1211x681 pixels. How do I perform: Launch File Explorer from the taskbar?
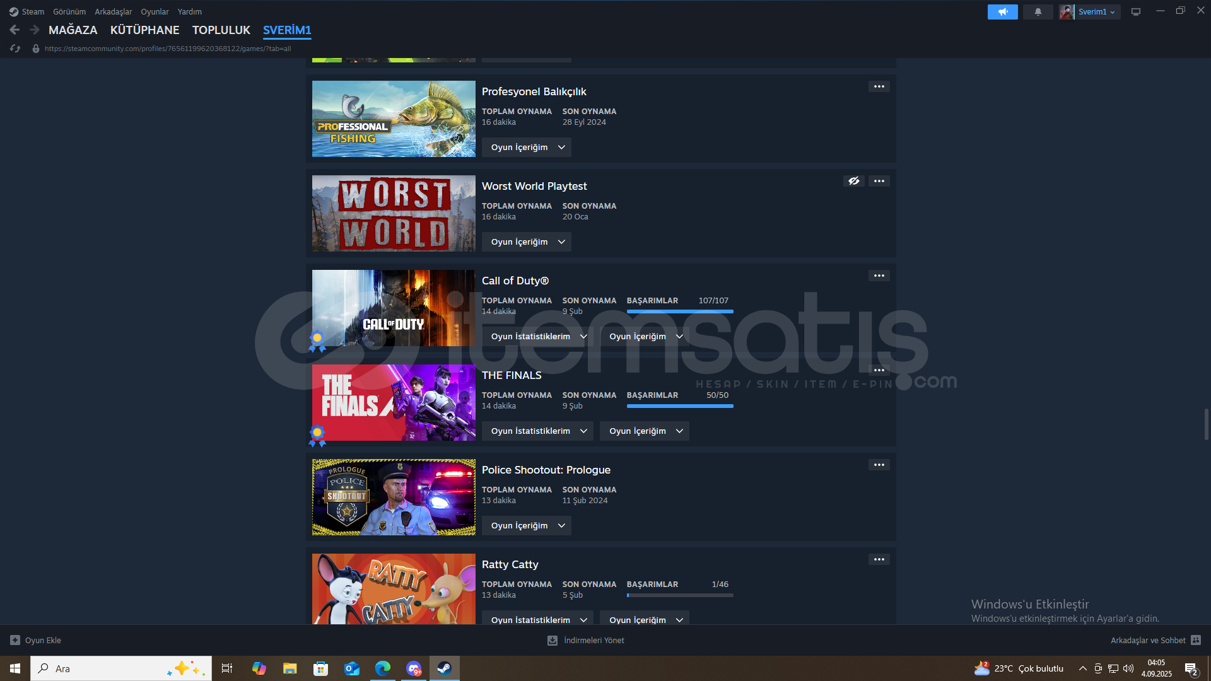click(290, 668)
